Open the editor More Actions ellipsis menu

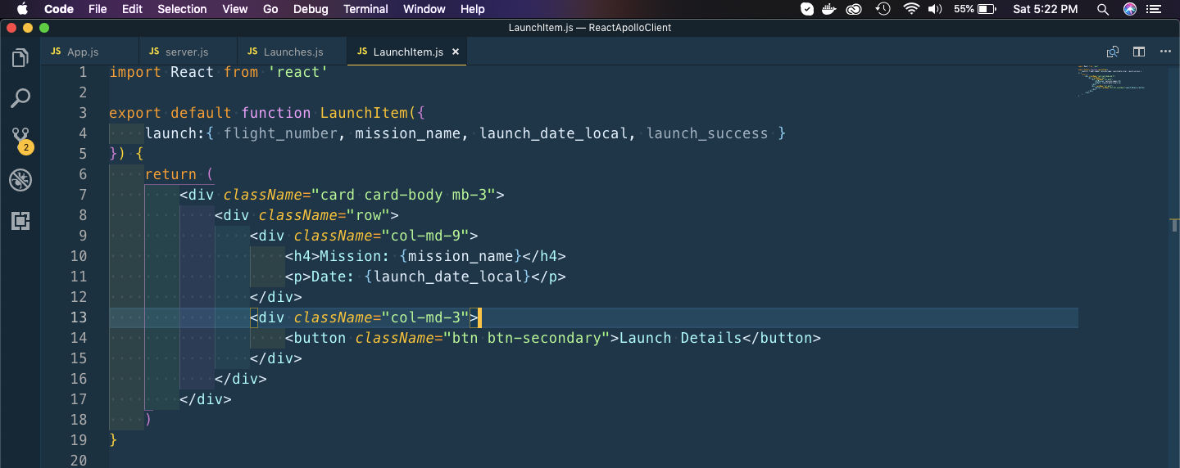[x=1165, y=52]
